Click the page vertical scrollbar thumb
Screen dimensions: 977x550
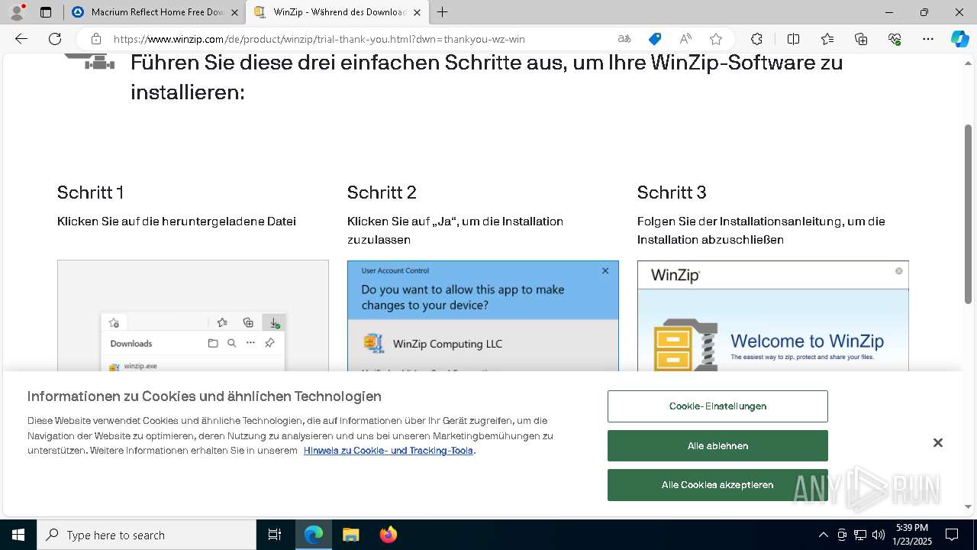tap(969, 214)
